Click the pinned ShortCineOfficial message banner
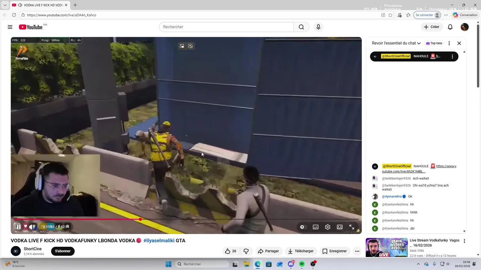 [414, 56]
